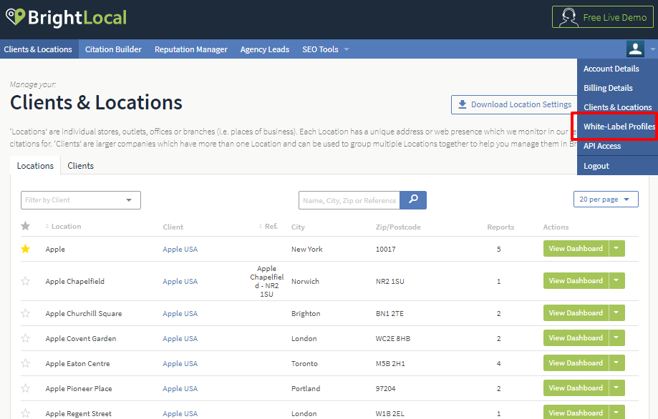Click the Apple Pioneer Place location name
Image resolution: width=658 pixels, height=419 pixels.
[79, 388]
